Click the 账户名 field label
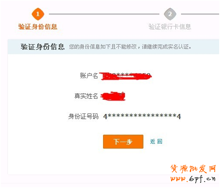Image resolution: width=220 pixels, height=188 pixels. pos(89,76)
